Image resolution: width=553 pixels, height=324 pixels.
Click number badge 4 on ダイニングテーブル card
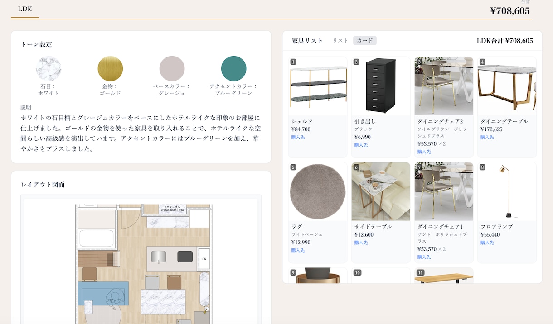482,62
